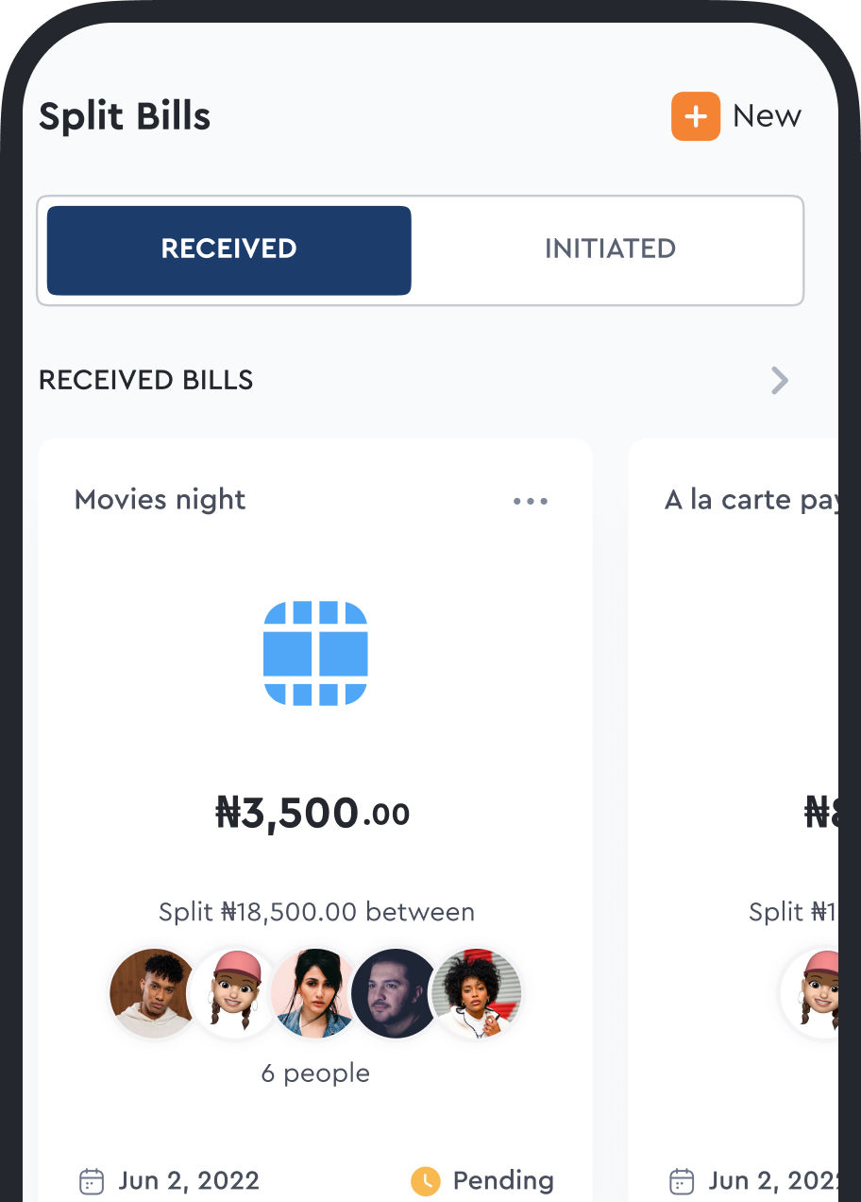Tap the orange clock Pending status icon
The image size is (861, 1202).
tap(425, 1181)
